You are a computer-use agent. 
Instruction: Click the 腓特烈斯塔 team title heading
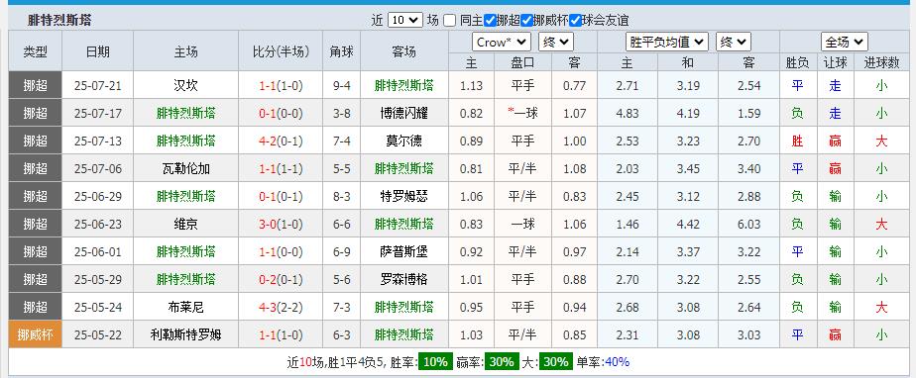pyautogui.click(x=59, y=21)
